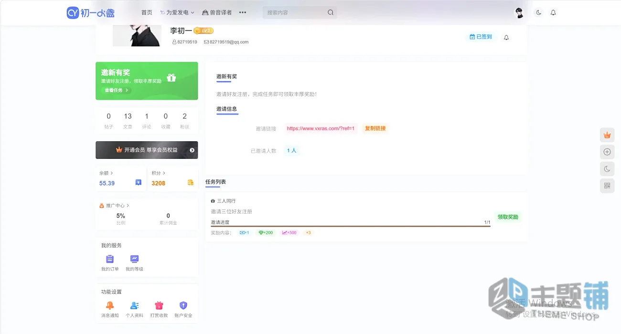The image size is (621, 334).
Task: Click the bell icon beside 已签到
Action: [x=506, y=37]
